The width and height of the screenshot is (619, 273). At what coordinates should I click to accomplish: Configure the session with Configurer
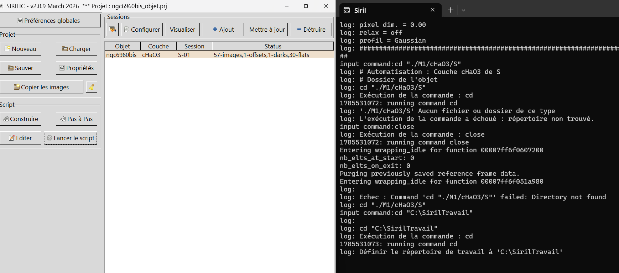point(142,30)
